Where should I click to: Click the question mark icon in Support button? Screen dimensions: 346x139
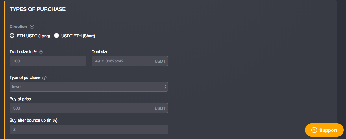click(x=314, y=130)
